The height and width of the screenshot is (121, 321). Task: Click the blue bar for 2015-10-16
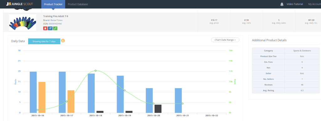click(x=33, y=92)
